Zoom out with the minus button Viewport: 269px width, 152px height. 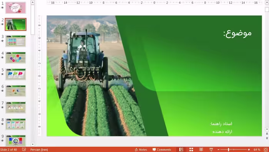(218, 150)
